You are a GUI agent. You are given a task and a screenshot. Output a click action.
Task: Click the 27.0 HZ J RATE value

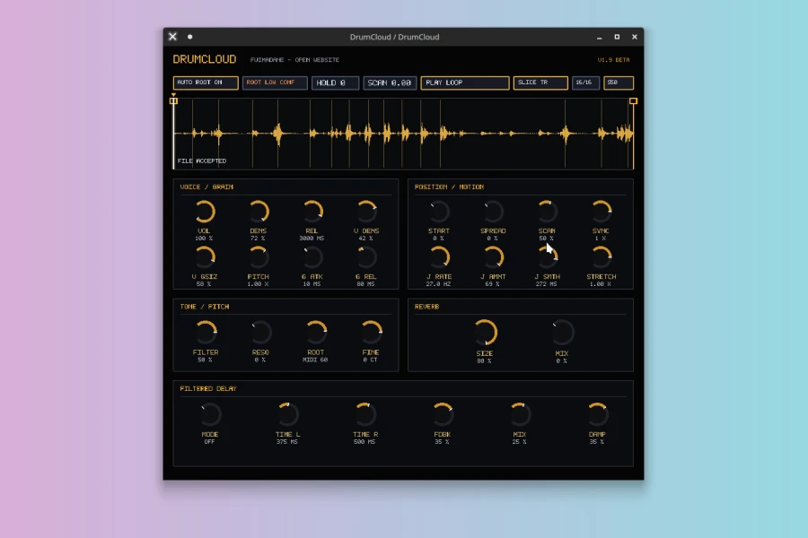coord(438,283)
